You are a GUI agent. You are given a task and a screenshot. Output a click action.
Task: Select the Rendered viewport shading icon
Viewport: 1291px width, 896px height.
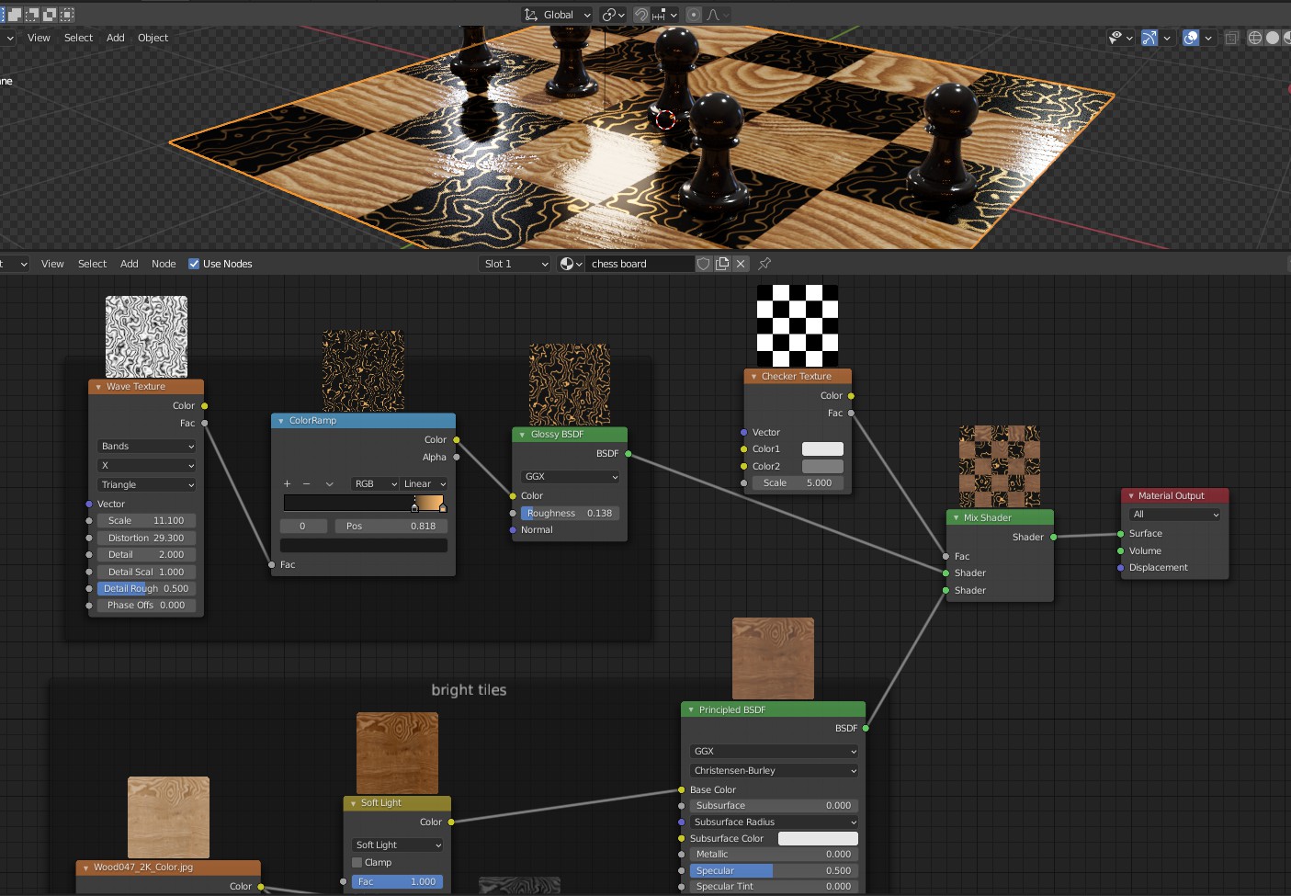(x=1290, y=38)
